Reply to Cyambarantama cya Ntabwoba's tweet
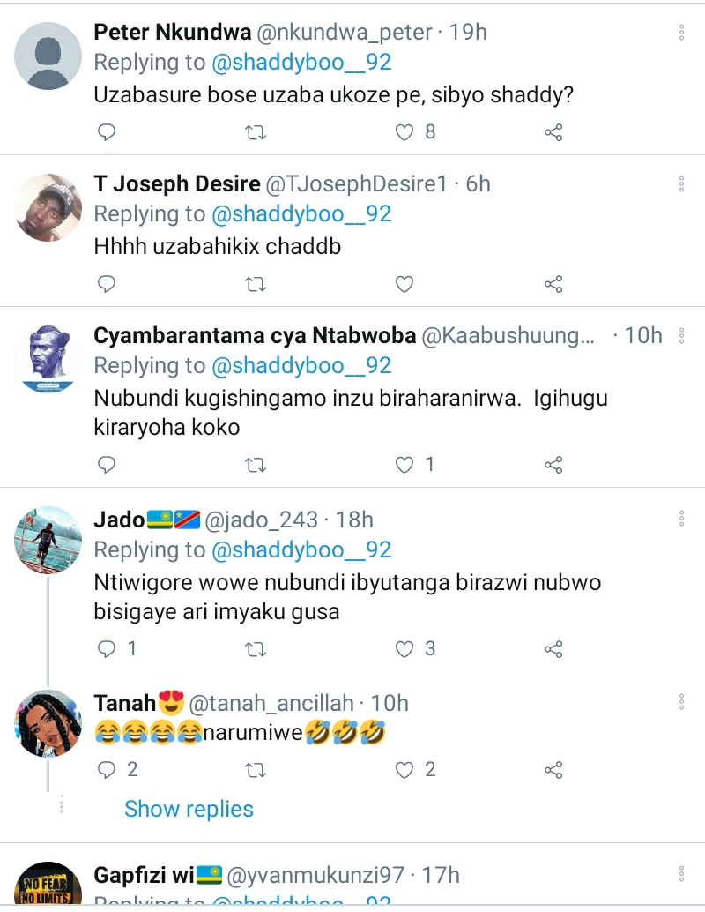705x912 pixels. pos(107,464)
